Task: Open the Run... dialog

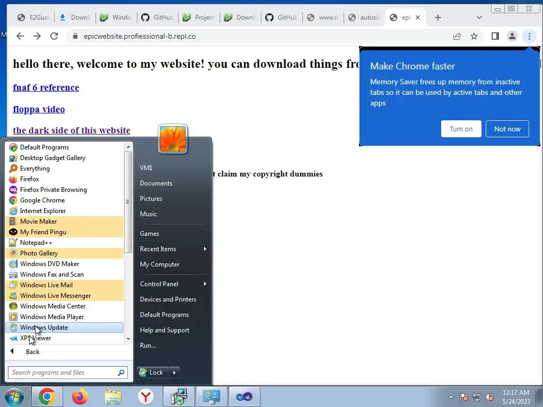Action: point(148,346)
